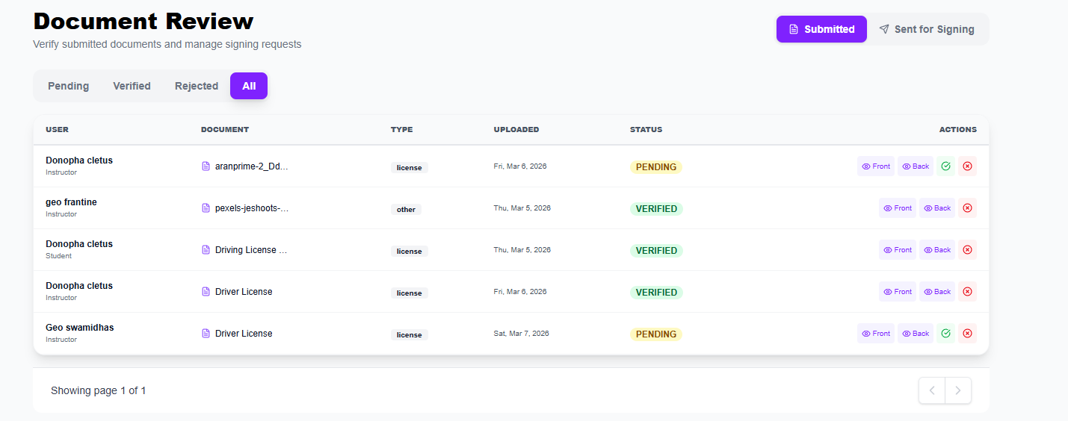Reject Geo swamidhas's Driver License document
Viewport: 1068px width, 421px height.
pyautogui.click(x=967, y=334)
